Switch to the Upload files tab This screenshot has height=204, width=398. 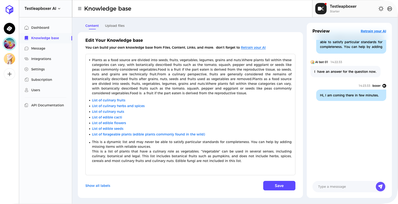115,25
